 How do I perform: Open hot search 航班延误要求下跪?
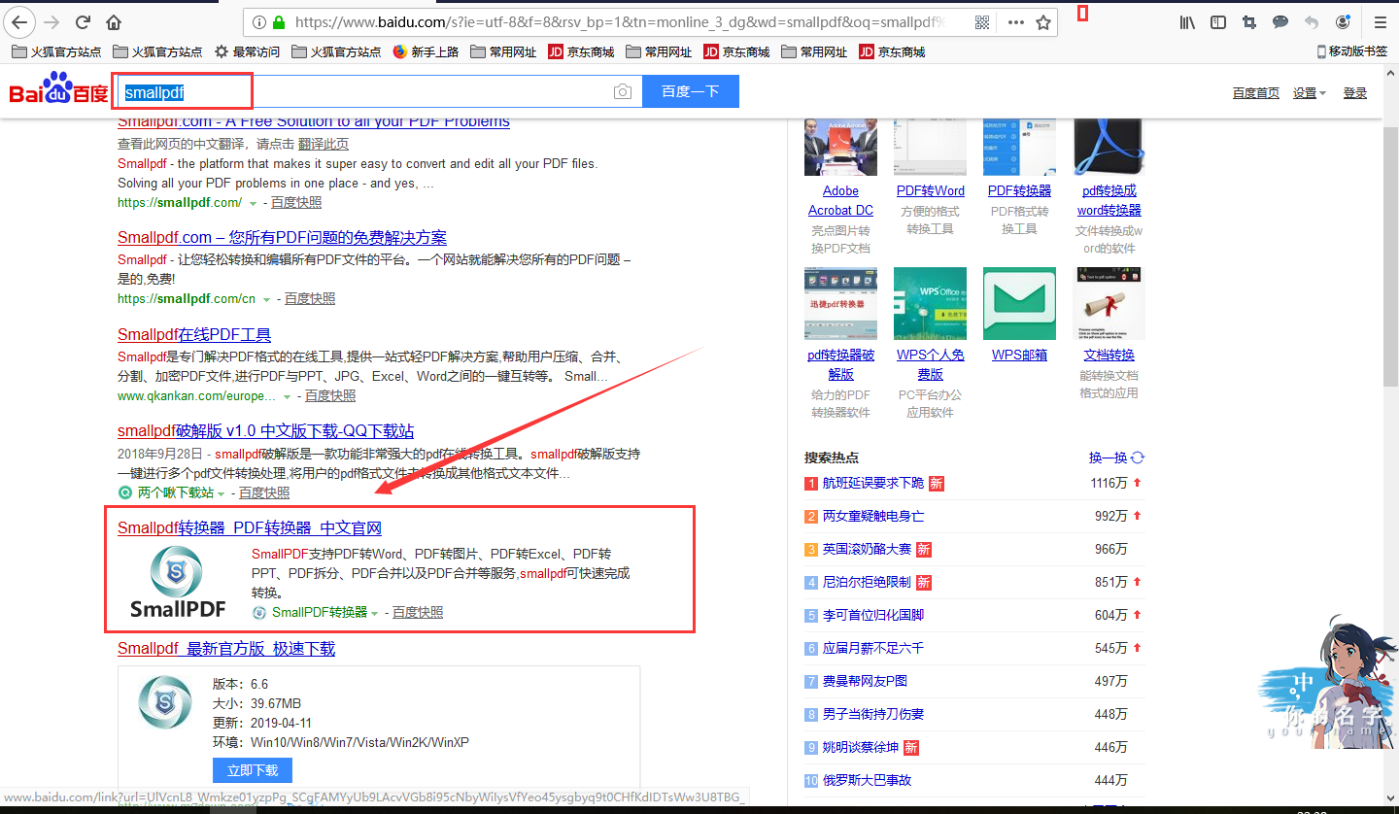pyautogui.click(x=873, y=483)
